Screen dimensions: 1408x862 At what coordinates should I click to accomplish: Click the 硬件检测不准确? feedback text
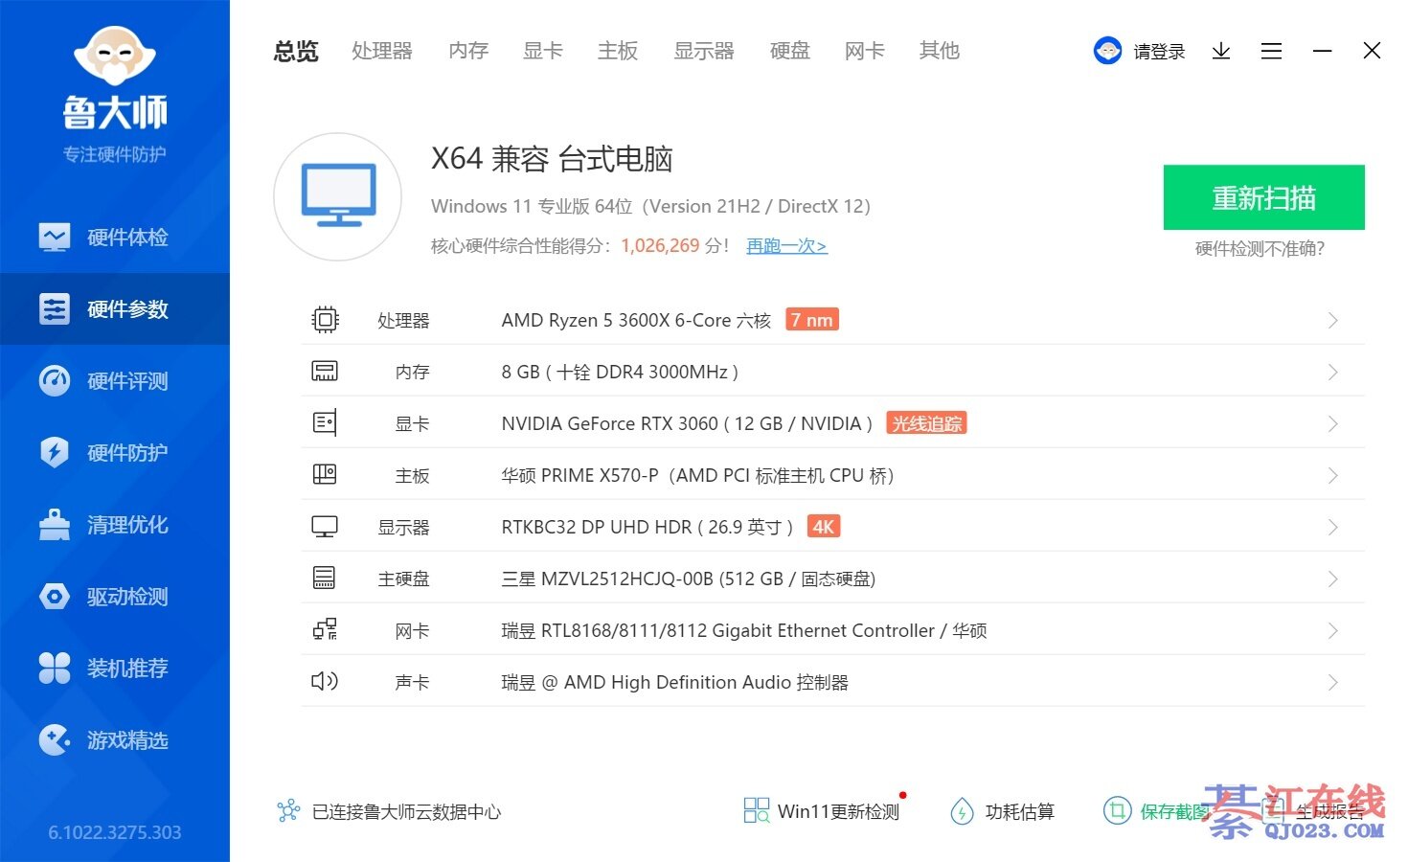point(1260,249)
